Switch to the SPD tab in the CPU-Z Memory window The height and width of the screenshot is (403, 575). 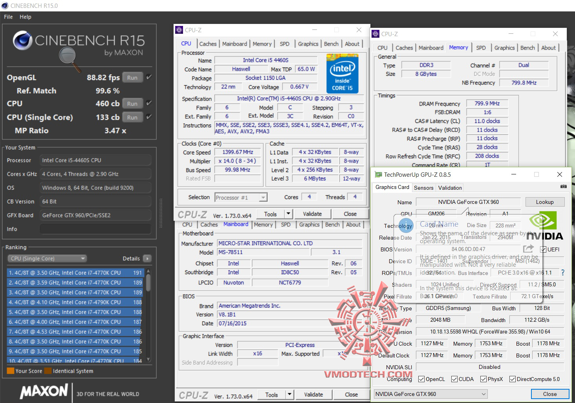point(481,48)
